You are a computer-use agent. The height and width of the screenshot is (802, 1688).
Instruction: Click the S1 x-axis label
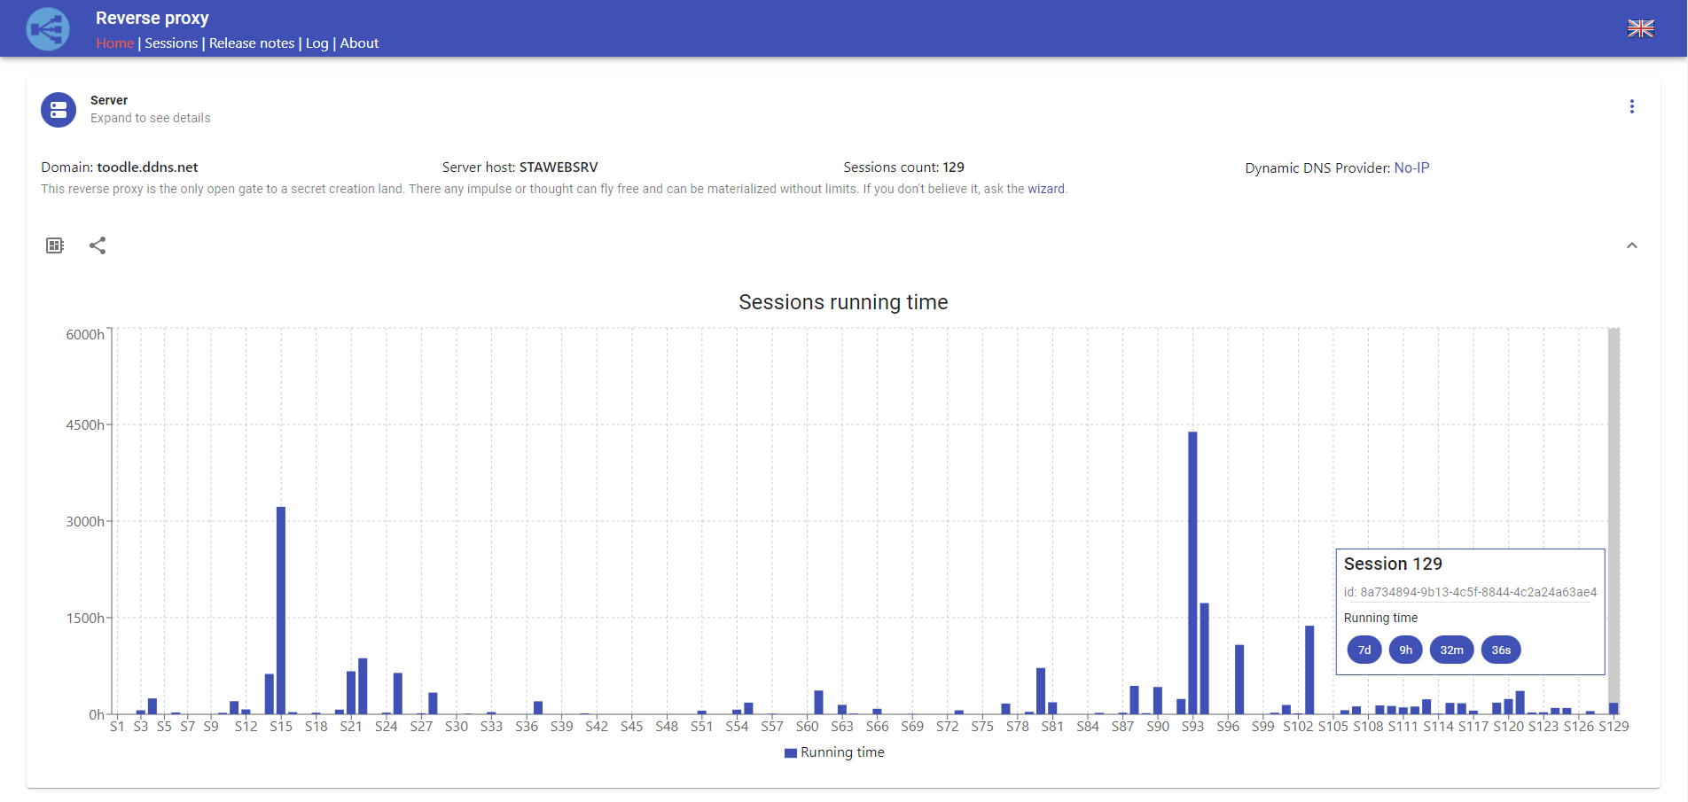(x=117, y=727)
